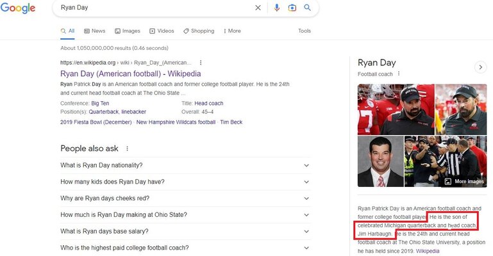Expand 'How many kids does Ryan Day have?'
Screen dimensions: 493x256
(x=185, y=182)
